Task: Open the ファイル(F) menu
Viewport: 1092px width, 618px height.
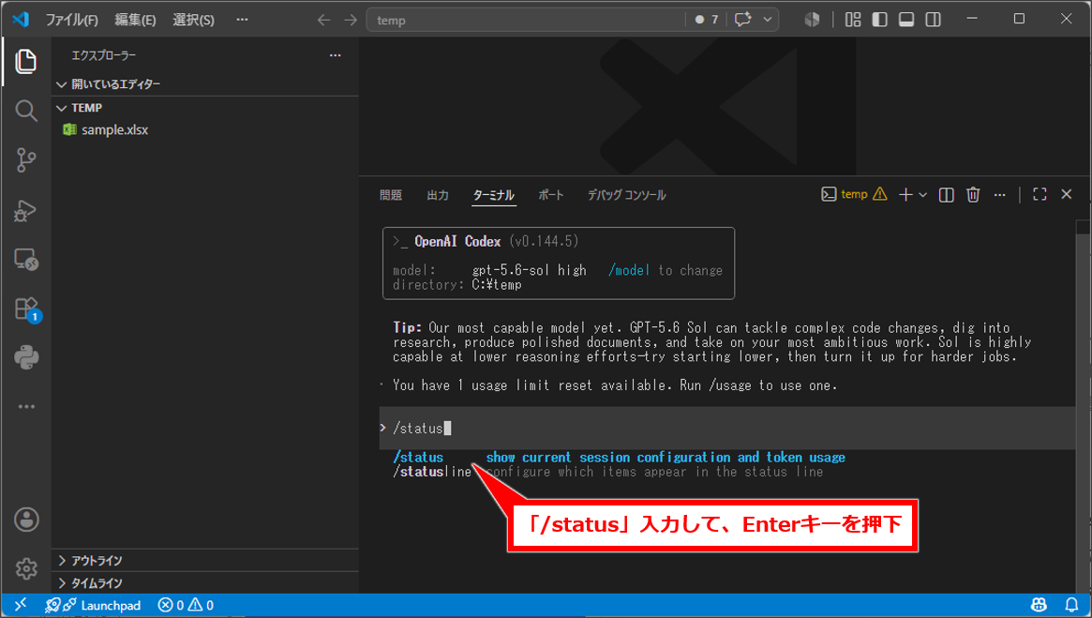Action: [72, 20]
